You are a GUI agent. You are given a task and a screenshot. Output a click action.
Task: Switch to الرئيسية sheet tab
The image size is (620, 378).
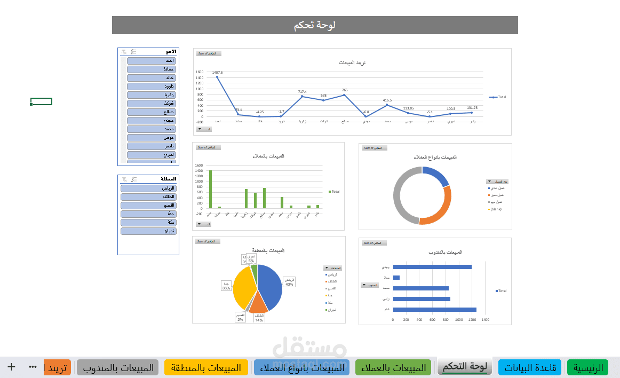588,368
